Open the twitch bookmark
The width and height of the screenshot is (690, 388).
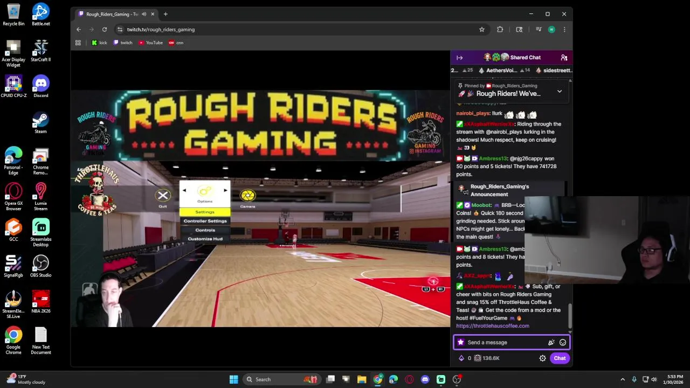point(123,43)
